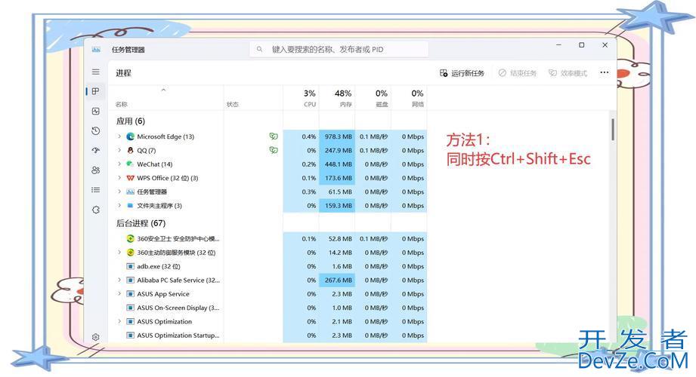Expand the 文件夹主程序 (3) group

coord(119,206)
